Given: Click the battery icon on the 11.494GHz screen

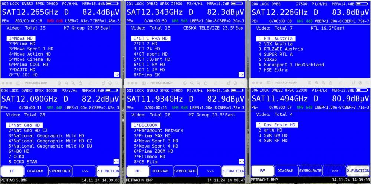Looking at the screenshot, I should 362,90.
